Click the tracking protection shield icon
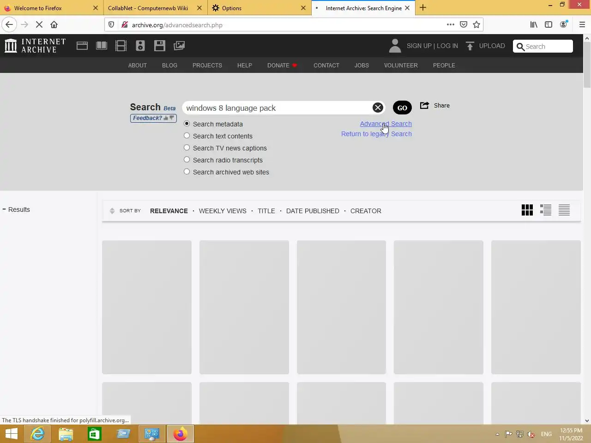The height and width of the screenshot is (443, 591). [x=111, y=24]
